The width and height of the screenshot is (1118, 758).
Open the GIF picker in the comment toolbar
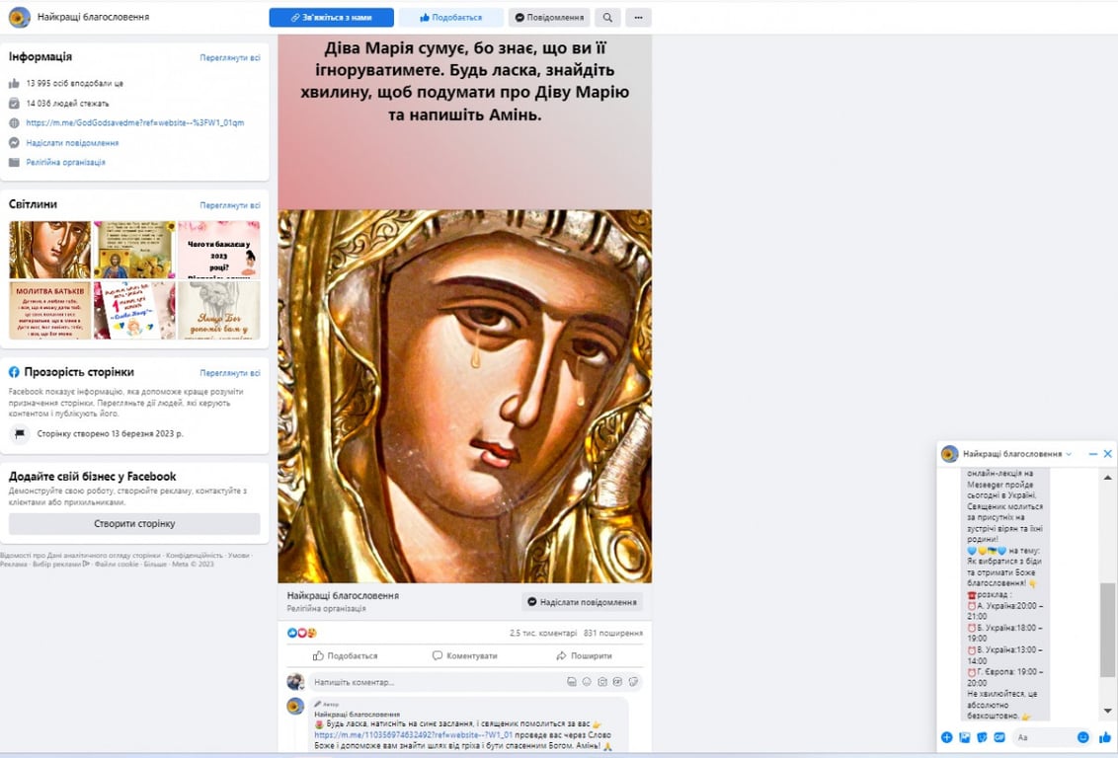pyautogui.click(x=618, y=681)
